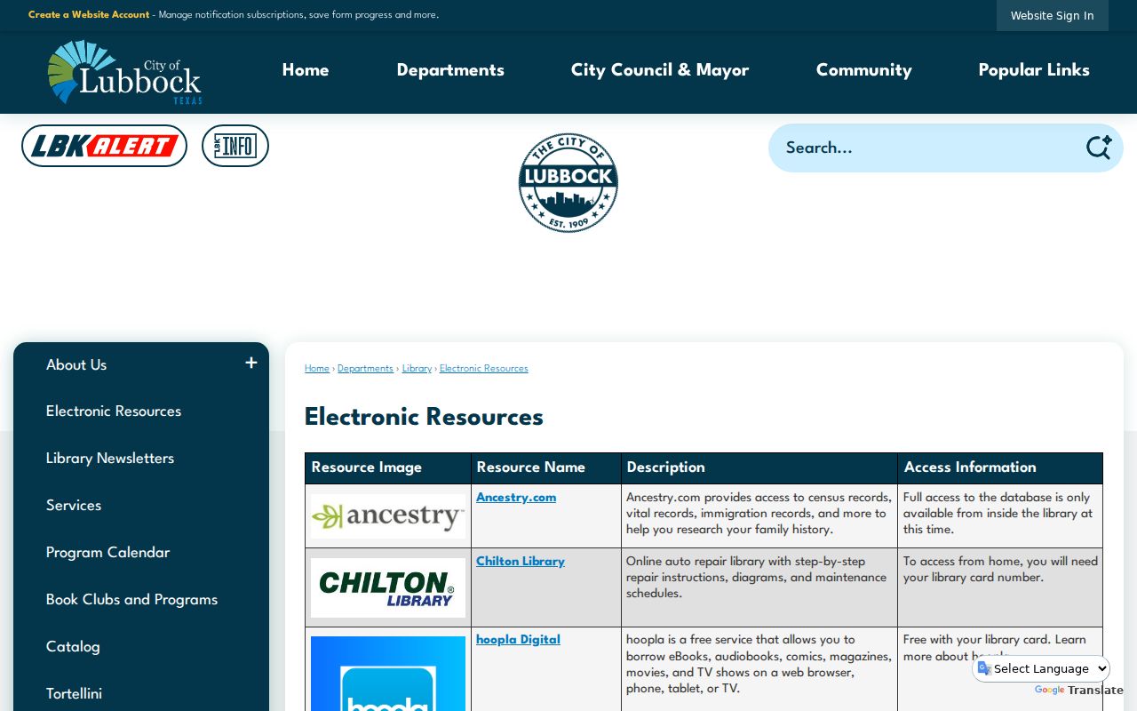Open Book Clubs and Programs in sidebar
1137x711 pixels.
[132, 600]
